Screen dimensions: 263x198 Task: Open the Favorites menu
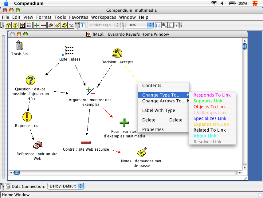(x=78, y=17)
